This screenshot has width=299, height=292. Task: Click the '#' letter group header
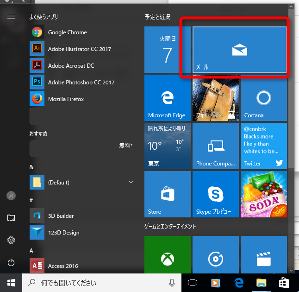pos(31,200)
